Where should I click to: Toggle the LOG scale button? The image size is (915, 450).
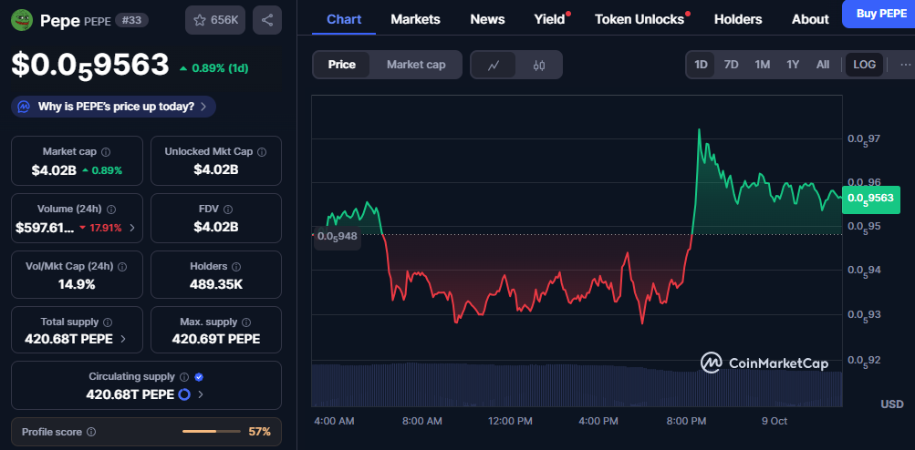pyautogui.click(x=864, y=65)
